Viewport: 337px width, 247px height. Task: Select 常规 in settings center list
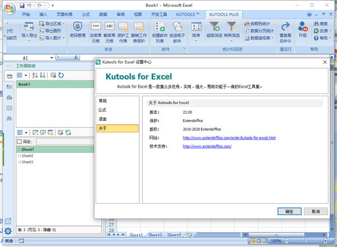click(x=117, y=101)
